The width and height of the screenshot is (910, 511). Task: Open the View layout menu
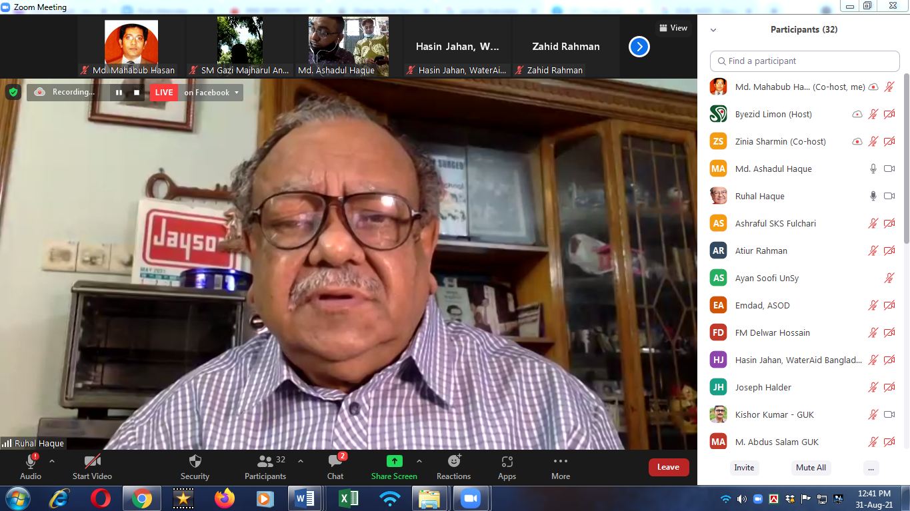(x=673, y=28)
